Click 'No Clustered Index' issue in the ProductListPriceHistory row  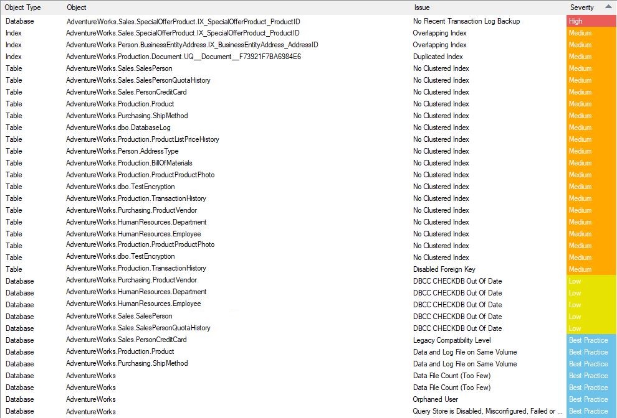441,139
